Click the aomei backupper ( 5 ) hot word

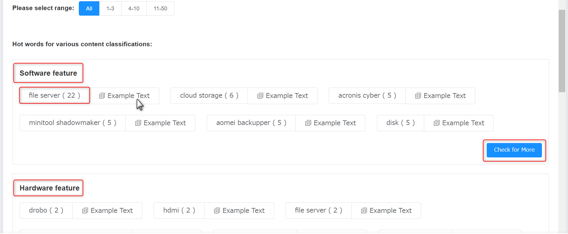click(251, 123)
